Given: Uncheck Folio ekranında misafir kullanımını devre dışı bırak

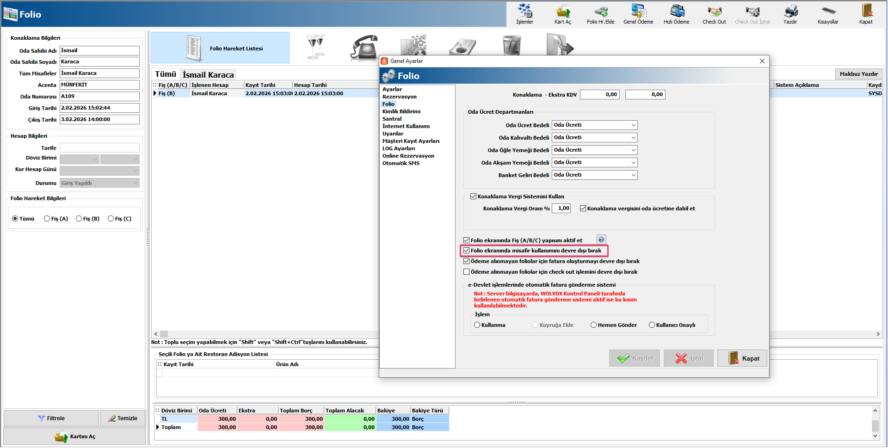Looking at the screenshot, I should tap(467, 251).
